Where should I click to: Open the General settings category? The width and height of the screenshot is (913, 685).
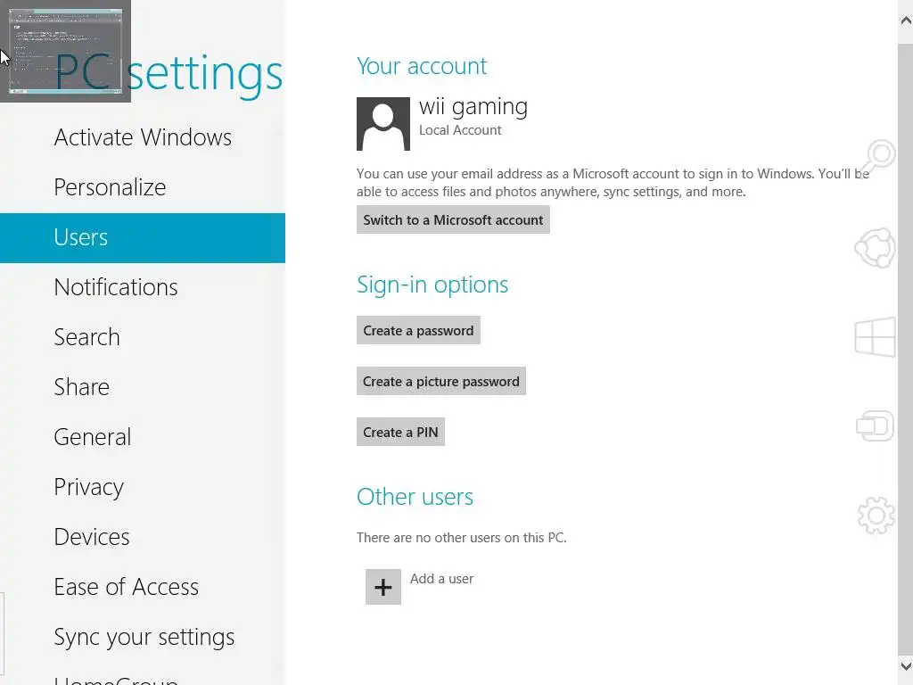pyautogui.click(x=143, y=437)
